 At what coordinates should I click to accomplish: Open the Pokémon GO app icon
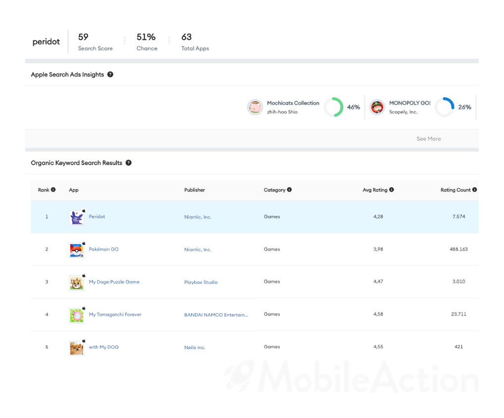77,250
